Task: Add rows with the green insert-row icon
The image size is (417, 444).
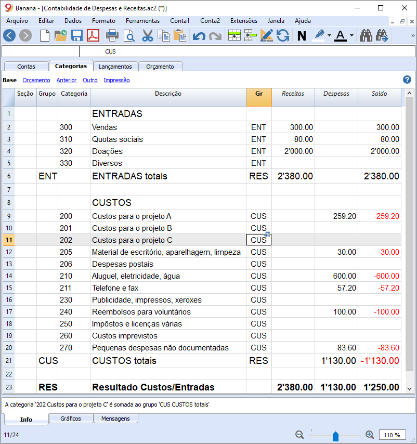Action: (234, 35)
